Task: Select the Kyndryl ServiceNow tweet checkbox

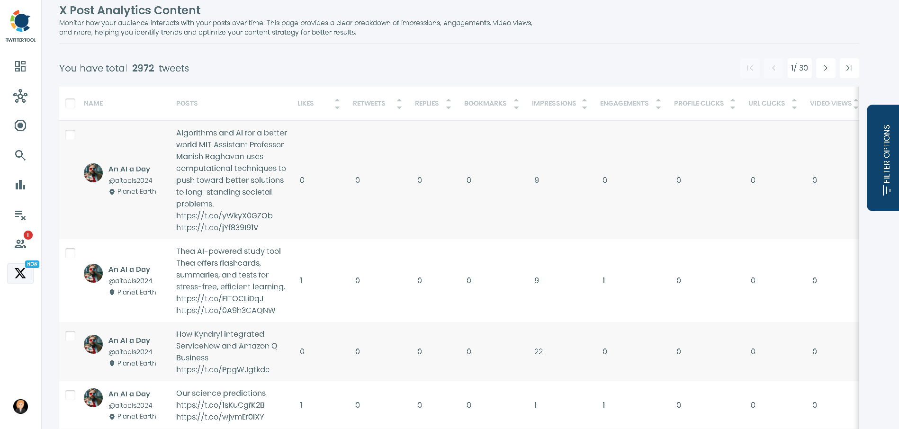Action: (x=71, y=336)
